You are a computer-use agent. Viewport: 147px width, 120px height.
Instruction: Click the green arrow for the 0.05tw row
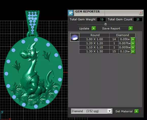pos(133,39)
